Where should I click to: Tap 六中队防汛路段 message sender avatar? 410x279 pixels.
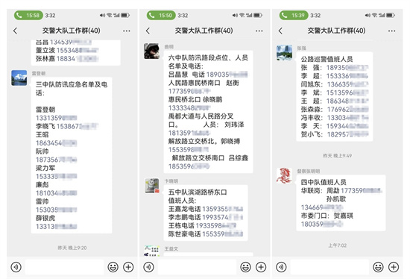tap(151, 51)
